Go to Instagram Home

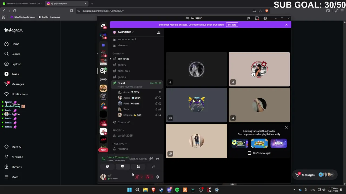(12, 44)
